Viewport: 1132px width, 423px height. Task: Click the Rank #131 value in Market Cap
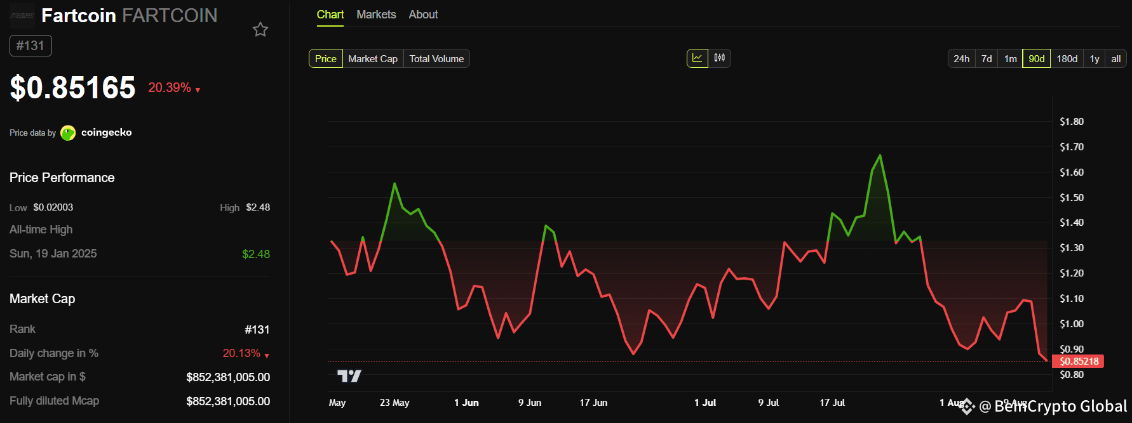point(257,330)
